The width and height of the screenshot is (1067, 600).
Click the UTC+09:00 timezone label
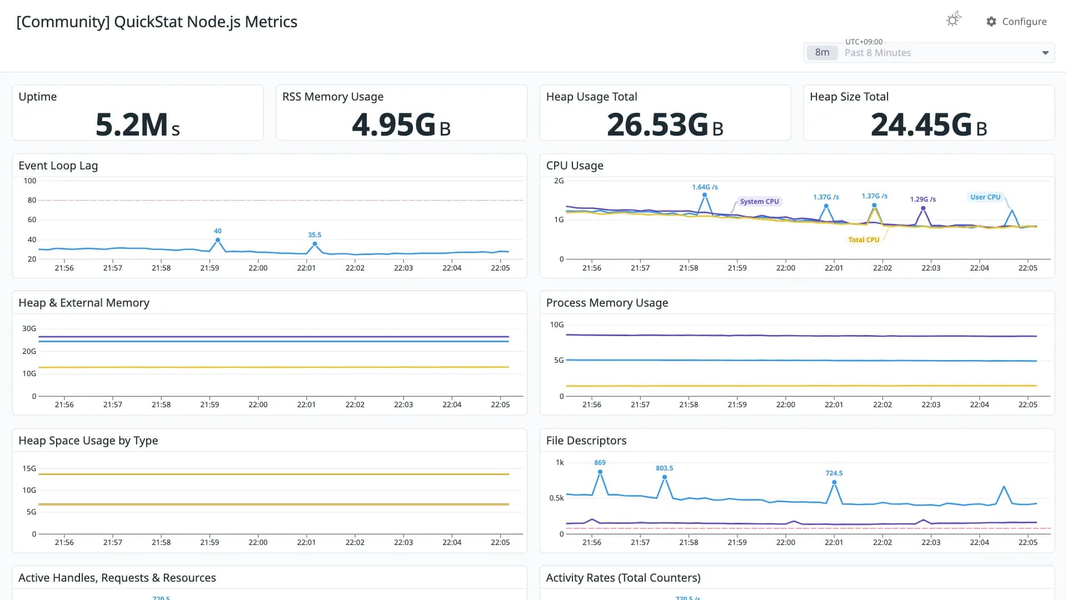point(864,42)
